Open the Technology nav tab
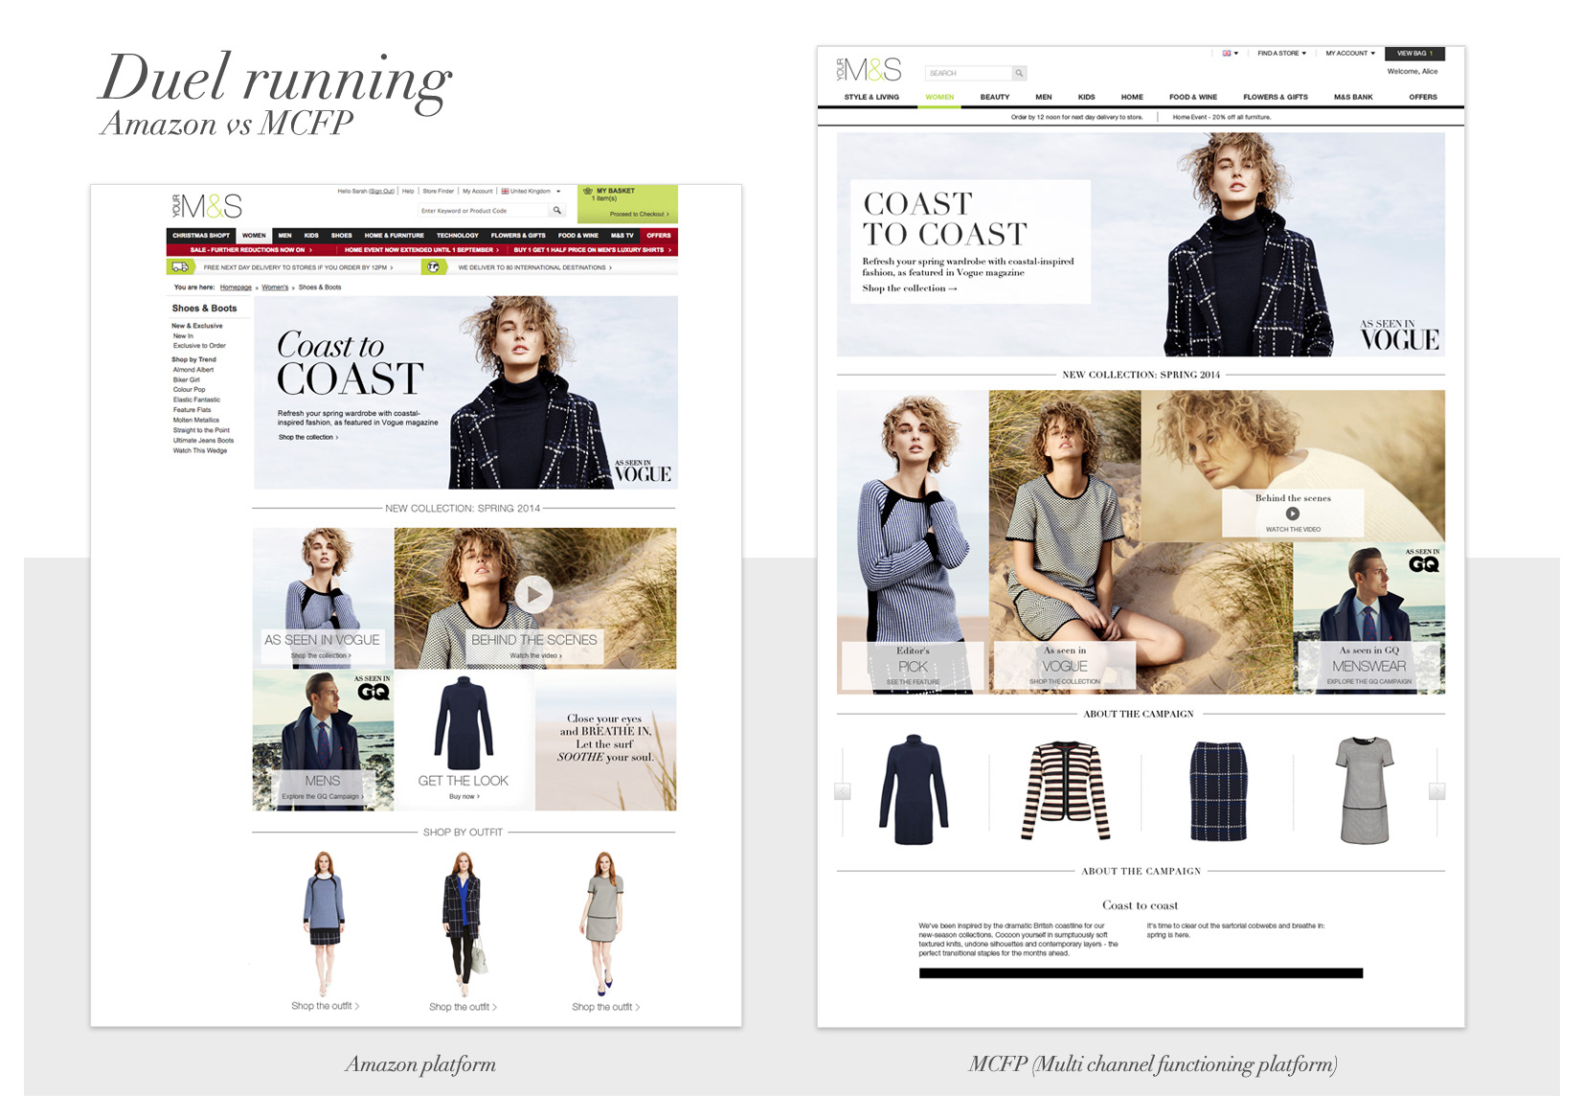The height and width of the screenshot is (1120, 1584). click(x=458, y=235)
